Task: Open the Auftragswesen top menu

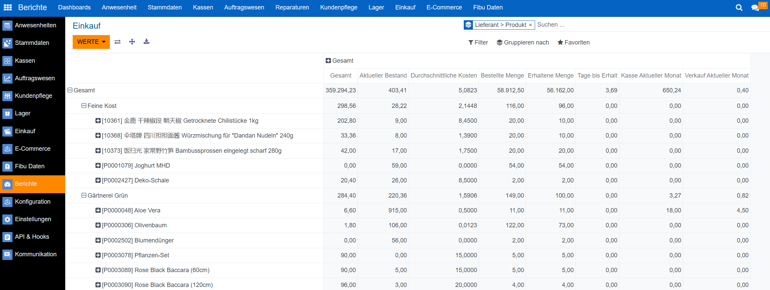Action: pos(244,7)
